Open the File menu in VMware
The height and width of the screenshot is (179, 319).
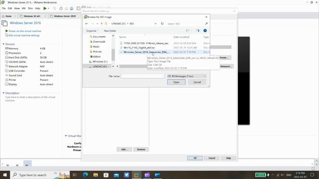(3, 8)
